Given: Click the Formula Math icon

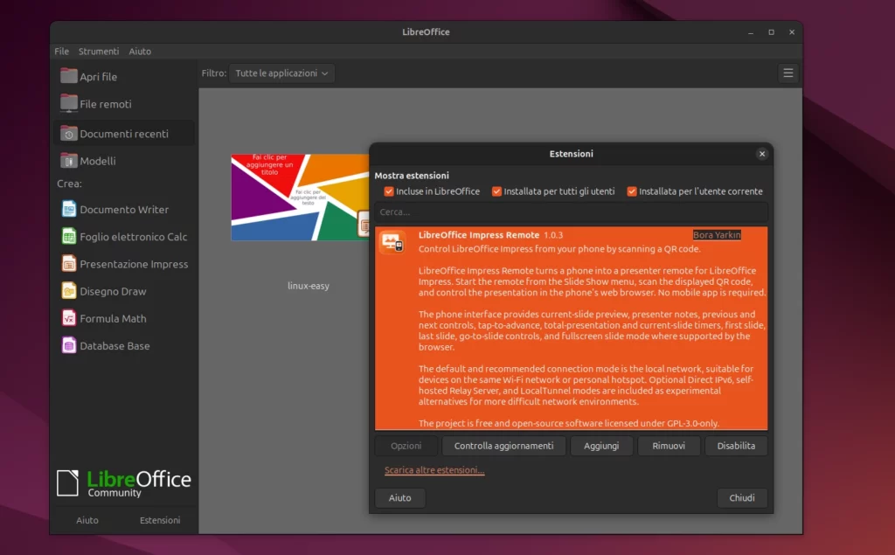Looking at the screenshot, I should [x=68, y=318].
